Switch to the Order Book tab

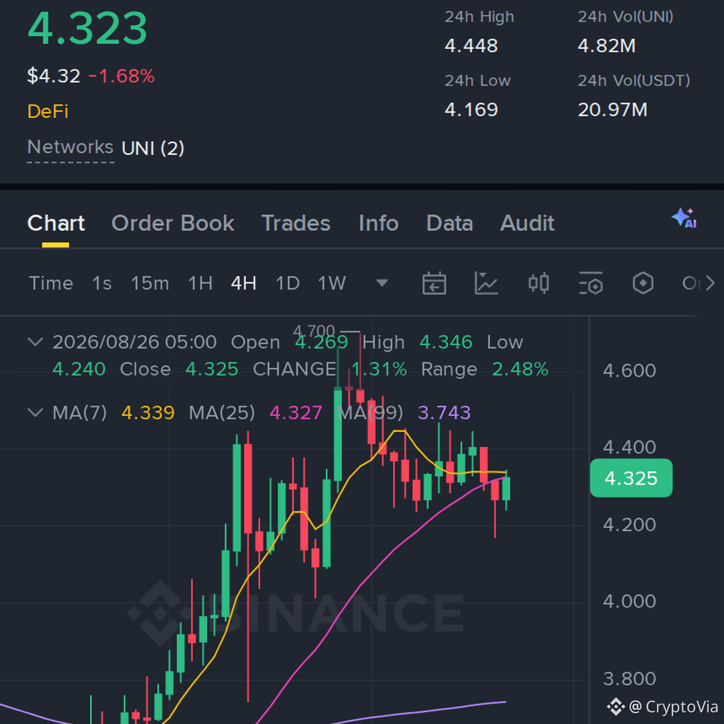pos(173,223)
